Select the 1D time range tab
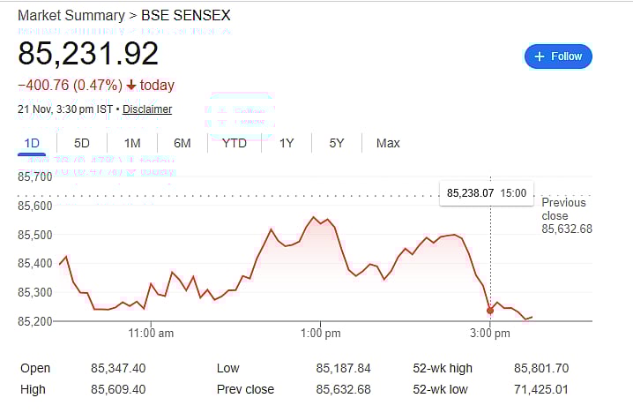Screen dimensions: 633x413 coord(32,143)
